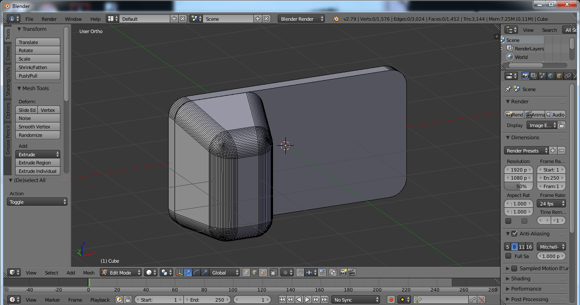The height and width of the screenshot is (305, 580).
Task: Click the pin icon beside Scene
Action: point(508,89)
